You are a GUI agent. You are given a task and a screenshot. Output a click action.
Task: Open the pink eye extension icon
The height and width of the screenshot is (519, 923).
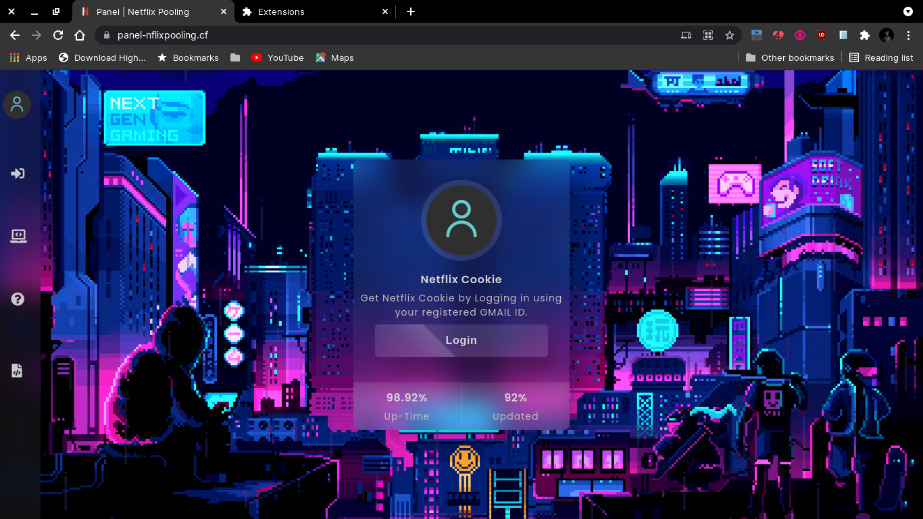[x=800, y=35]
